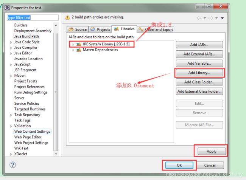Select WikiText entry
Viewport: 246px width, 180px height.
[x=21, y=148]
